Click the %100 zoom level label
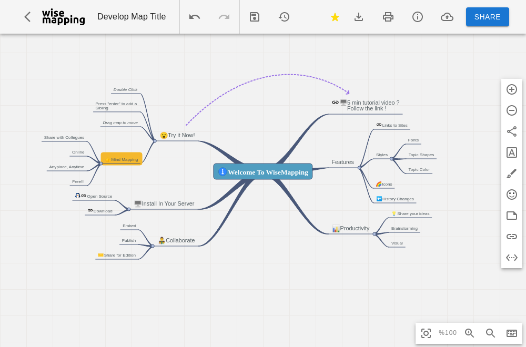 pos(448,333)
